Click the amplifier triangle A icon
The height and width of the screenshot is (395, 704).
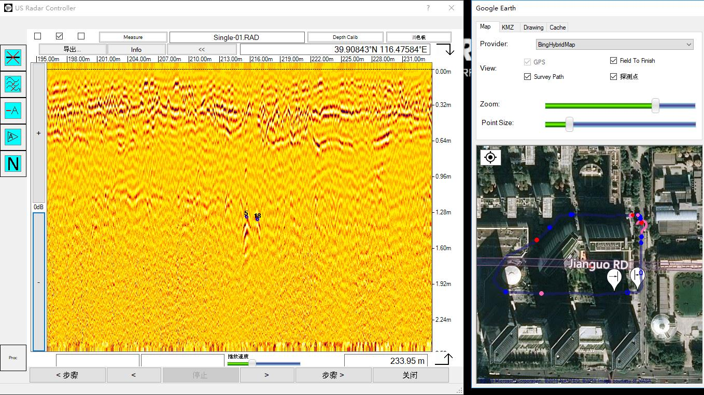[13, 137]
